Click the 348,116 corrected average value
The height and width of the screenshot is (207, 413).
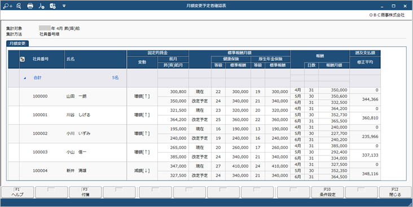point(370,174)
